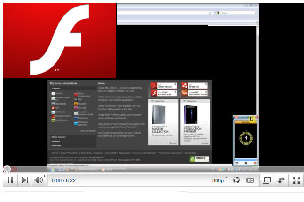Click Get Adobe Shockwave Player badge
This screenshot has width=304, height=202.
tap(195, 93)
